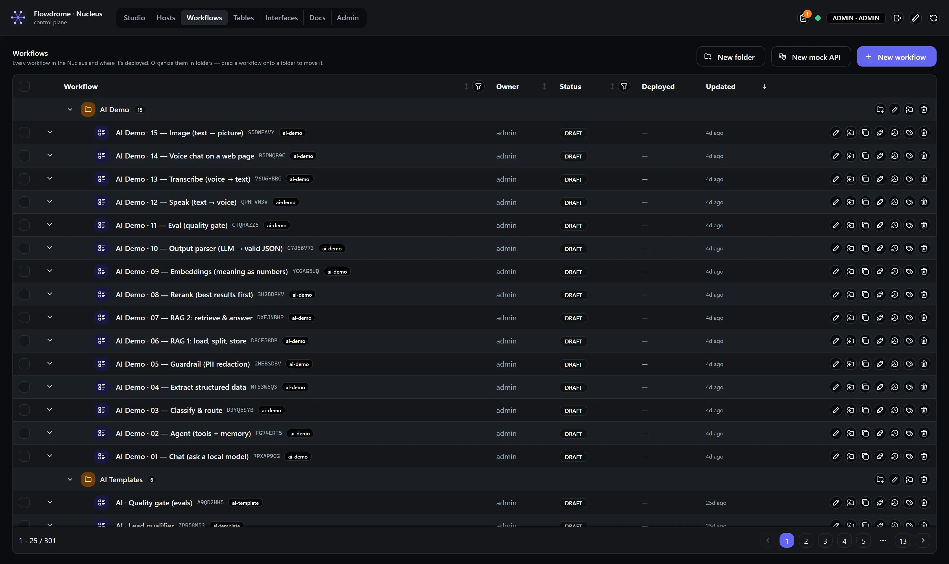The image size is (949, 564).
Task: Check the AI Demo 05 Guardrail row
Action: (x=24, y=364)
